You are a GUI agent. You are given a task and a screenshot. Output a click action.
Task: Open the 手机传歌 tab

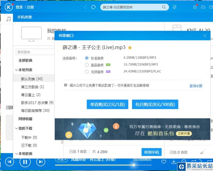point(25,17)
